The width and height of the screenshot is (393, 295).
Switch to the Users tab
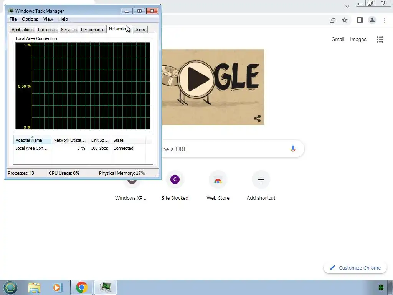(140, 30)
